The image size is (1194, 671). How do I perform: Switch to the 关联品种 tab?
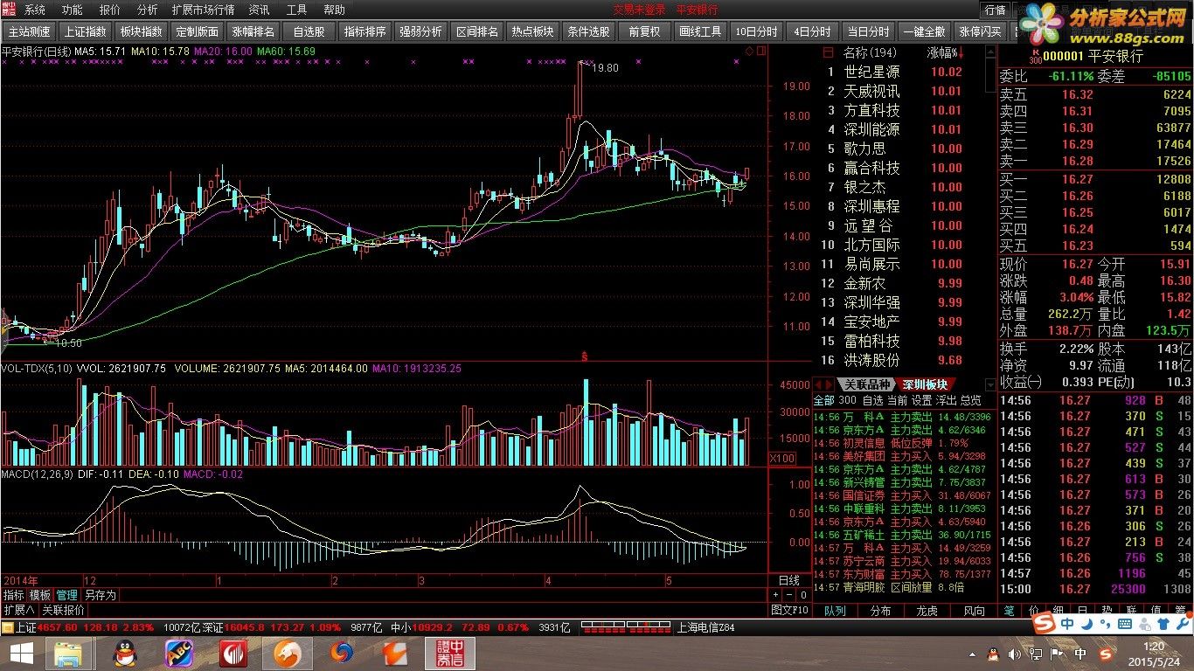click(865, 384)
